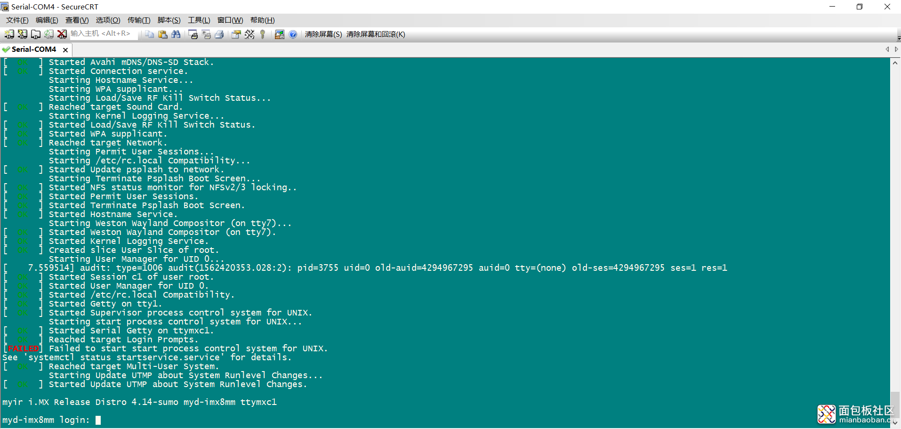Screen dimensions: 901x429
Task: Click the tab strip scroll left arrow
Action: [887, 49]
